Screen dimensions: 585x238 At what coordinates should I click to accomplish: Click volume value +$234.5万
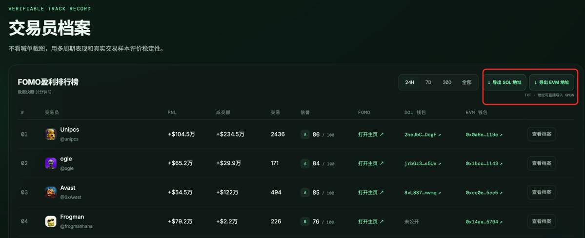tap(230, 134)
